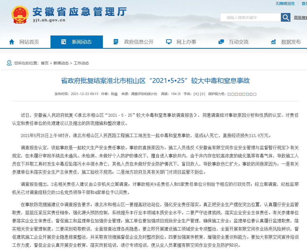
Task: Click the newspaper icon beside 新闻动态
Action: [x=64, y=42]
